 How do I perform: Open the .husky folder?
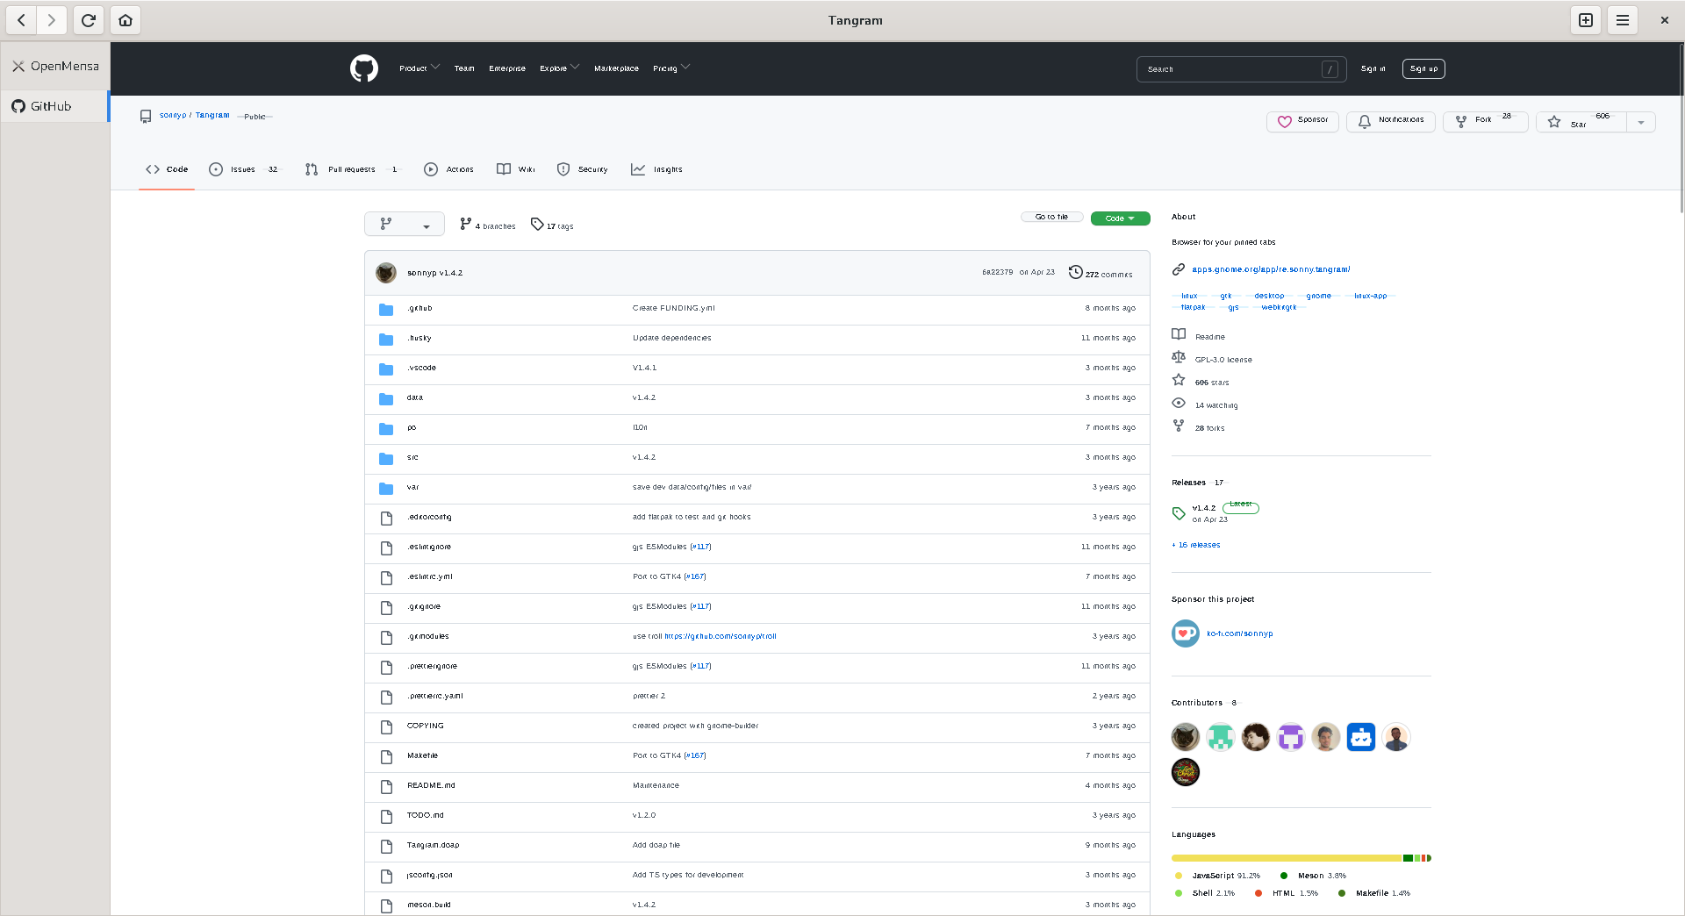(x=419, y=338)
